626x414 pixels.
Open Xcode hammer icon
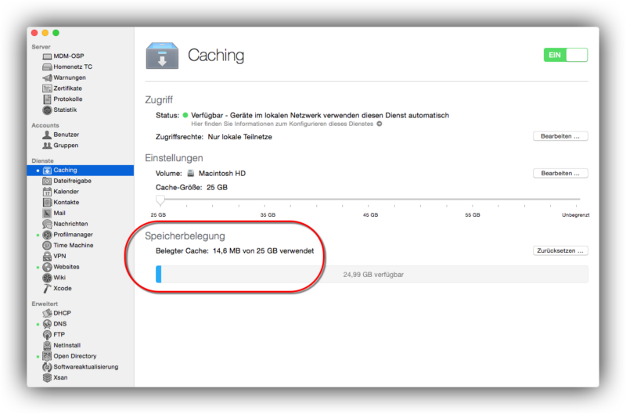(47, 289)
